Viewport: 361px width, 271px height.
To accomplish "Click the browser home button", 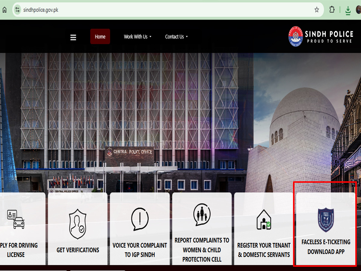I will point(5,10).
